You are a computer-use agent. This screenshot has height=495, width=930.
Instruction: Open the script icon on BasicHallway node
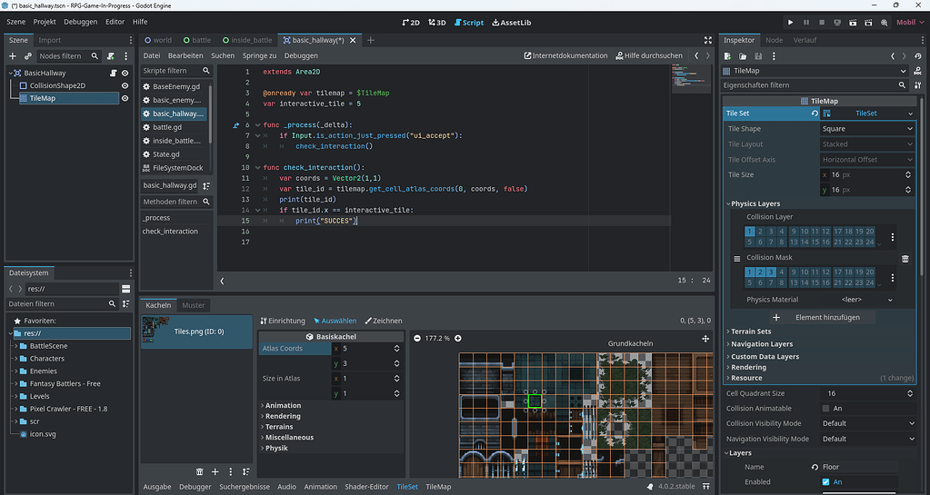113,73
